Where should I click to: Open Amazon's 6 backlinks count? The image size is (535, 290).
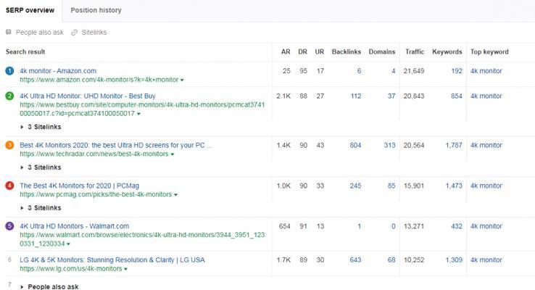pos(359,71)
